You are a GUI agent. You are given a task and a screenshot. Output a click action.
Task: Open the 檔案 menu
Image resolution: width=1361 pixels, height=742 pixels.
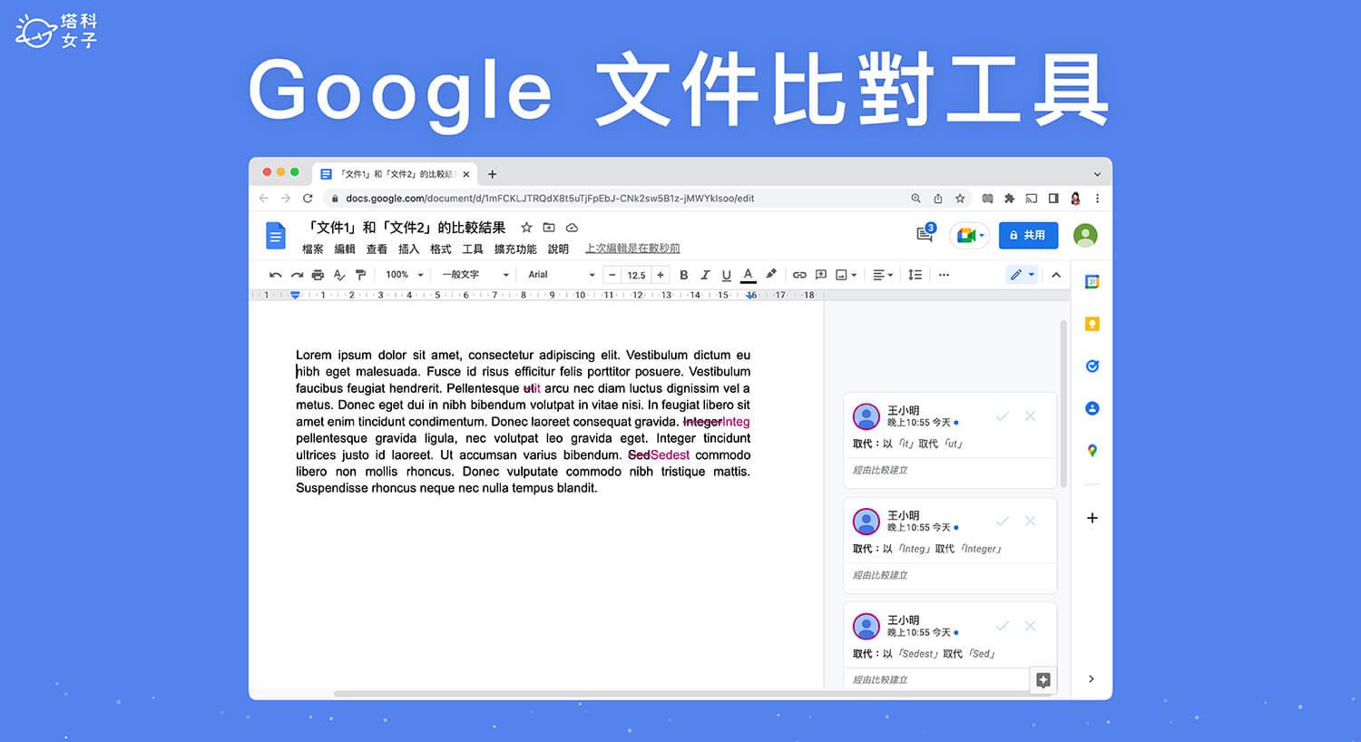[x=312, y=249]
